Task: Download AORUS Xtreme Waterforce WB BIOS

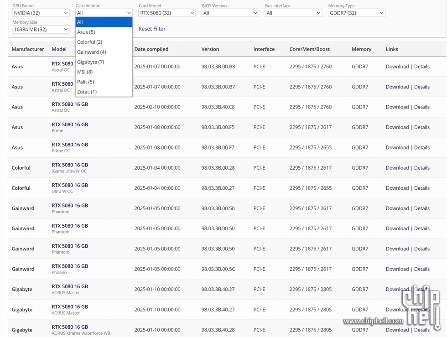Action: 397,330
